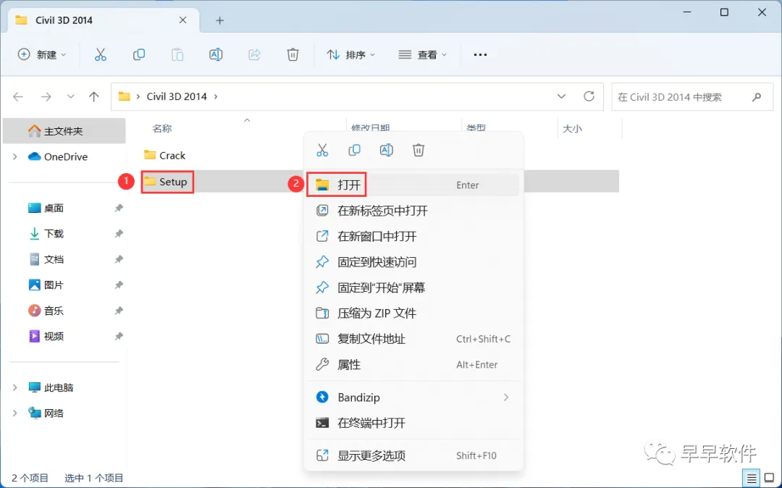Choose 固定到"开始"屏幕
The height and width of the screenshot is (488, 782).
pyautogui.click(x=413, y=287)
